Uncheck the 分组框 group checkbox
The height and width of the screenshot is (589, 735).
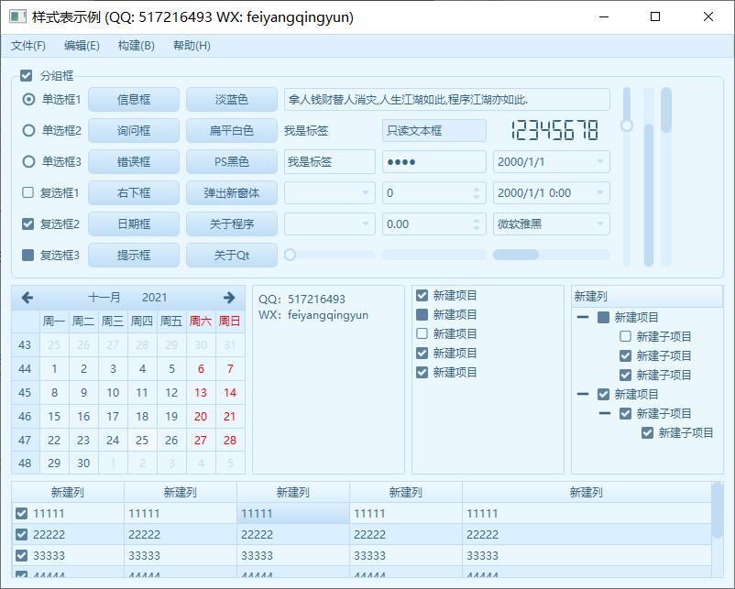(x=27, y=75)
